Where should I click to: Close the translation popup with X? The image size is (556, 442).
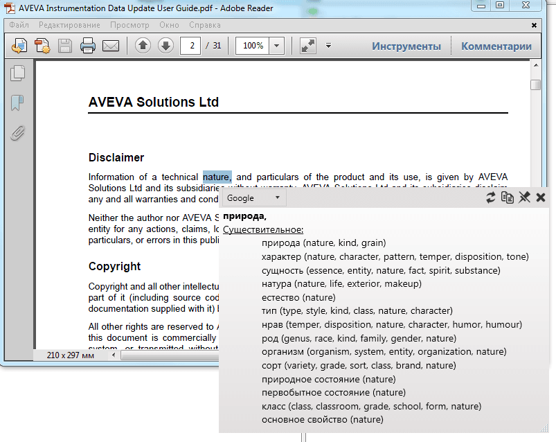pyautogui.click(x=541, y=197)
